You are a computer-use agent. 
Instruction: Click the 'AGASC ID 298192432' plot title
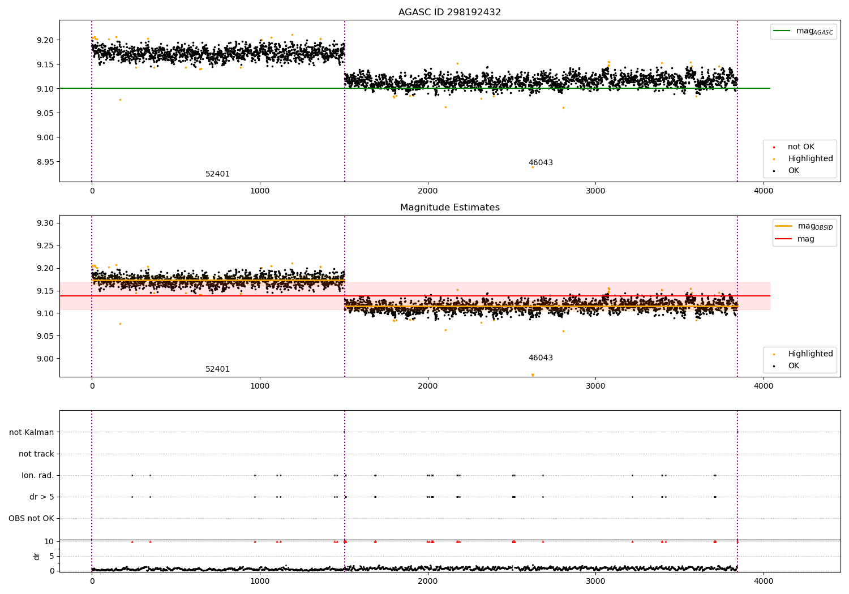pyautogui.click(x=449, y=12)
